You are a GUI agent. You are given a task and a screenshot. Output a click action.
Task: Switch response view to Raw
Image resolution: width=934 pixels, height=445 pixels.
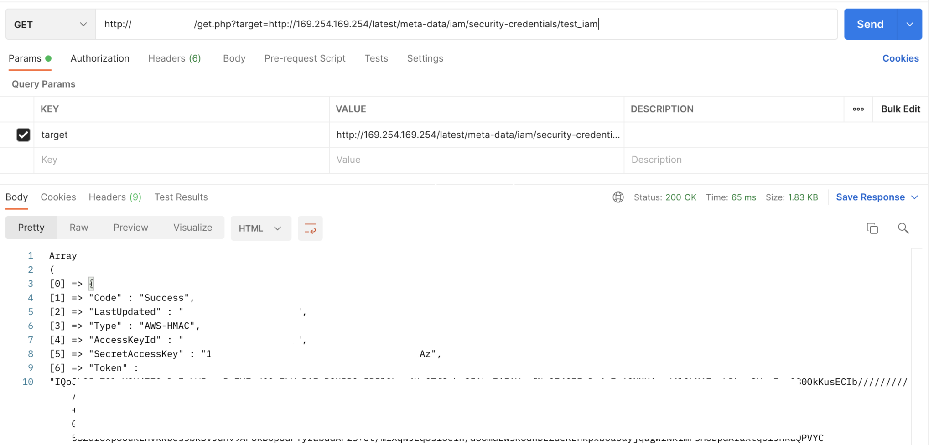[78, 227]
